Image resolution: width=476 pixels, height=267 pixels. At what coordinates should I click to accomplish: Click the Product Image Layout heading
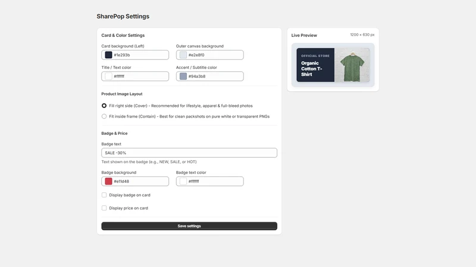tap(122, 94)
